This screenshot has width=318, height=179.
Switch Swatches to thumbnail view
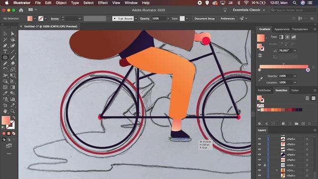pyautogui.click(x=314, y=98)
